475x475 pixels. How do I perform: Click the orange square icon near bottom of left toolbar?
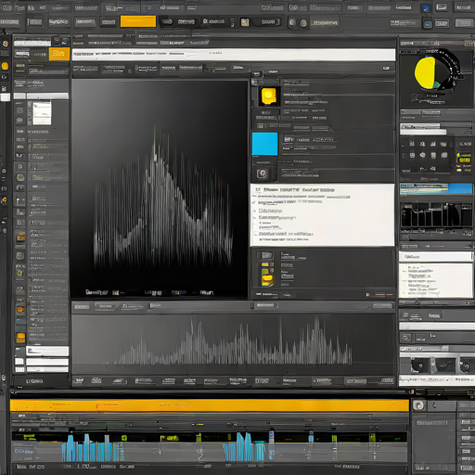click(x=20, y=338)
